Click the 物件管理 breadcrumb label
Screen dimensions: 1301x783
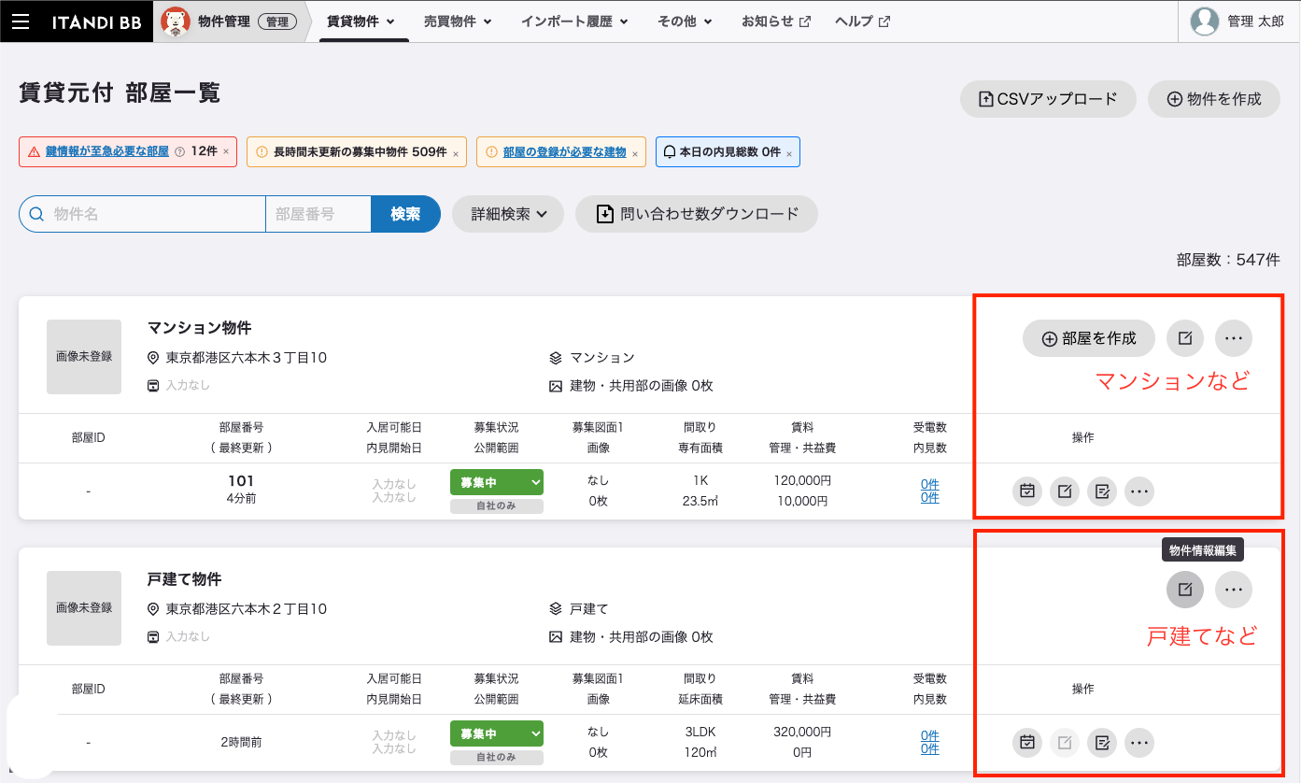click(223, 21)
